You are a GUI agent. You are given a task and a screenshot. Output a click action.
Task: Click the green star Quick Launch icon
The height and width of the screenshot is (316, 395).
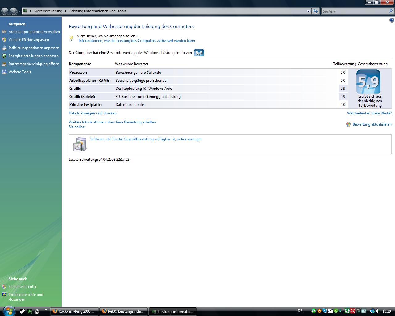click(30, 311)
